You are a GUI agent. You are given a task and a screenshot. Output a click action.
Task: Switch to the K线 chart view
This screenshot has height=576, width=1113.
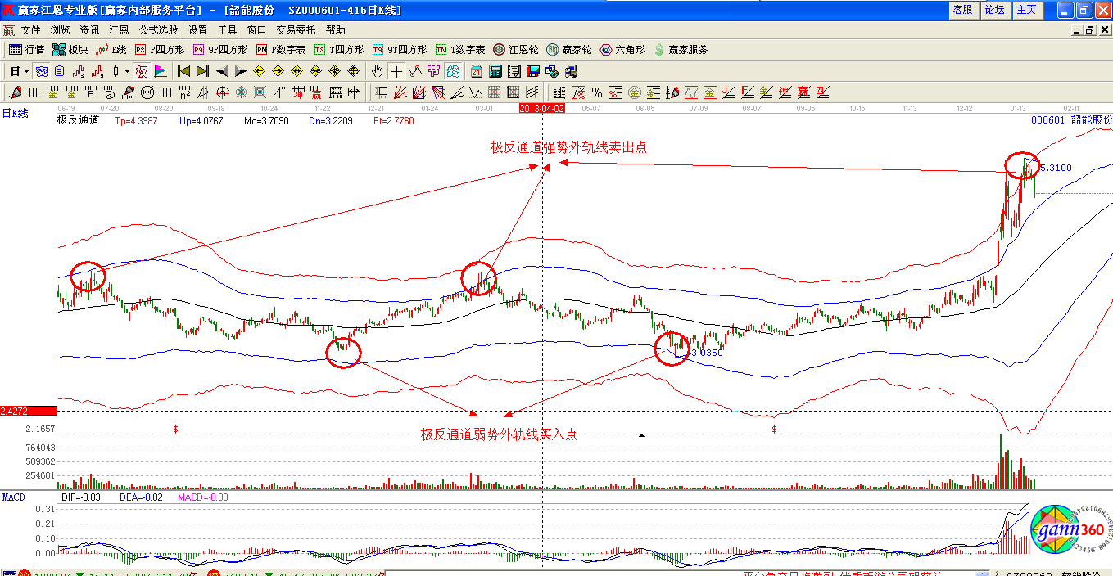pos(111,50)
